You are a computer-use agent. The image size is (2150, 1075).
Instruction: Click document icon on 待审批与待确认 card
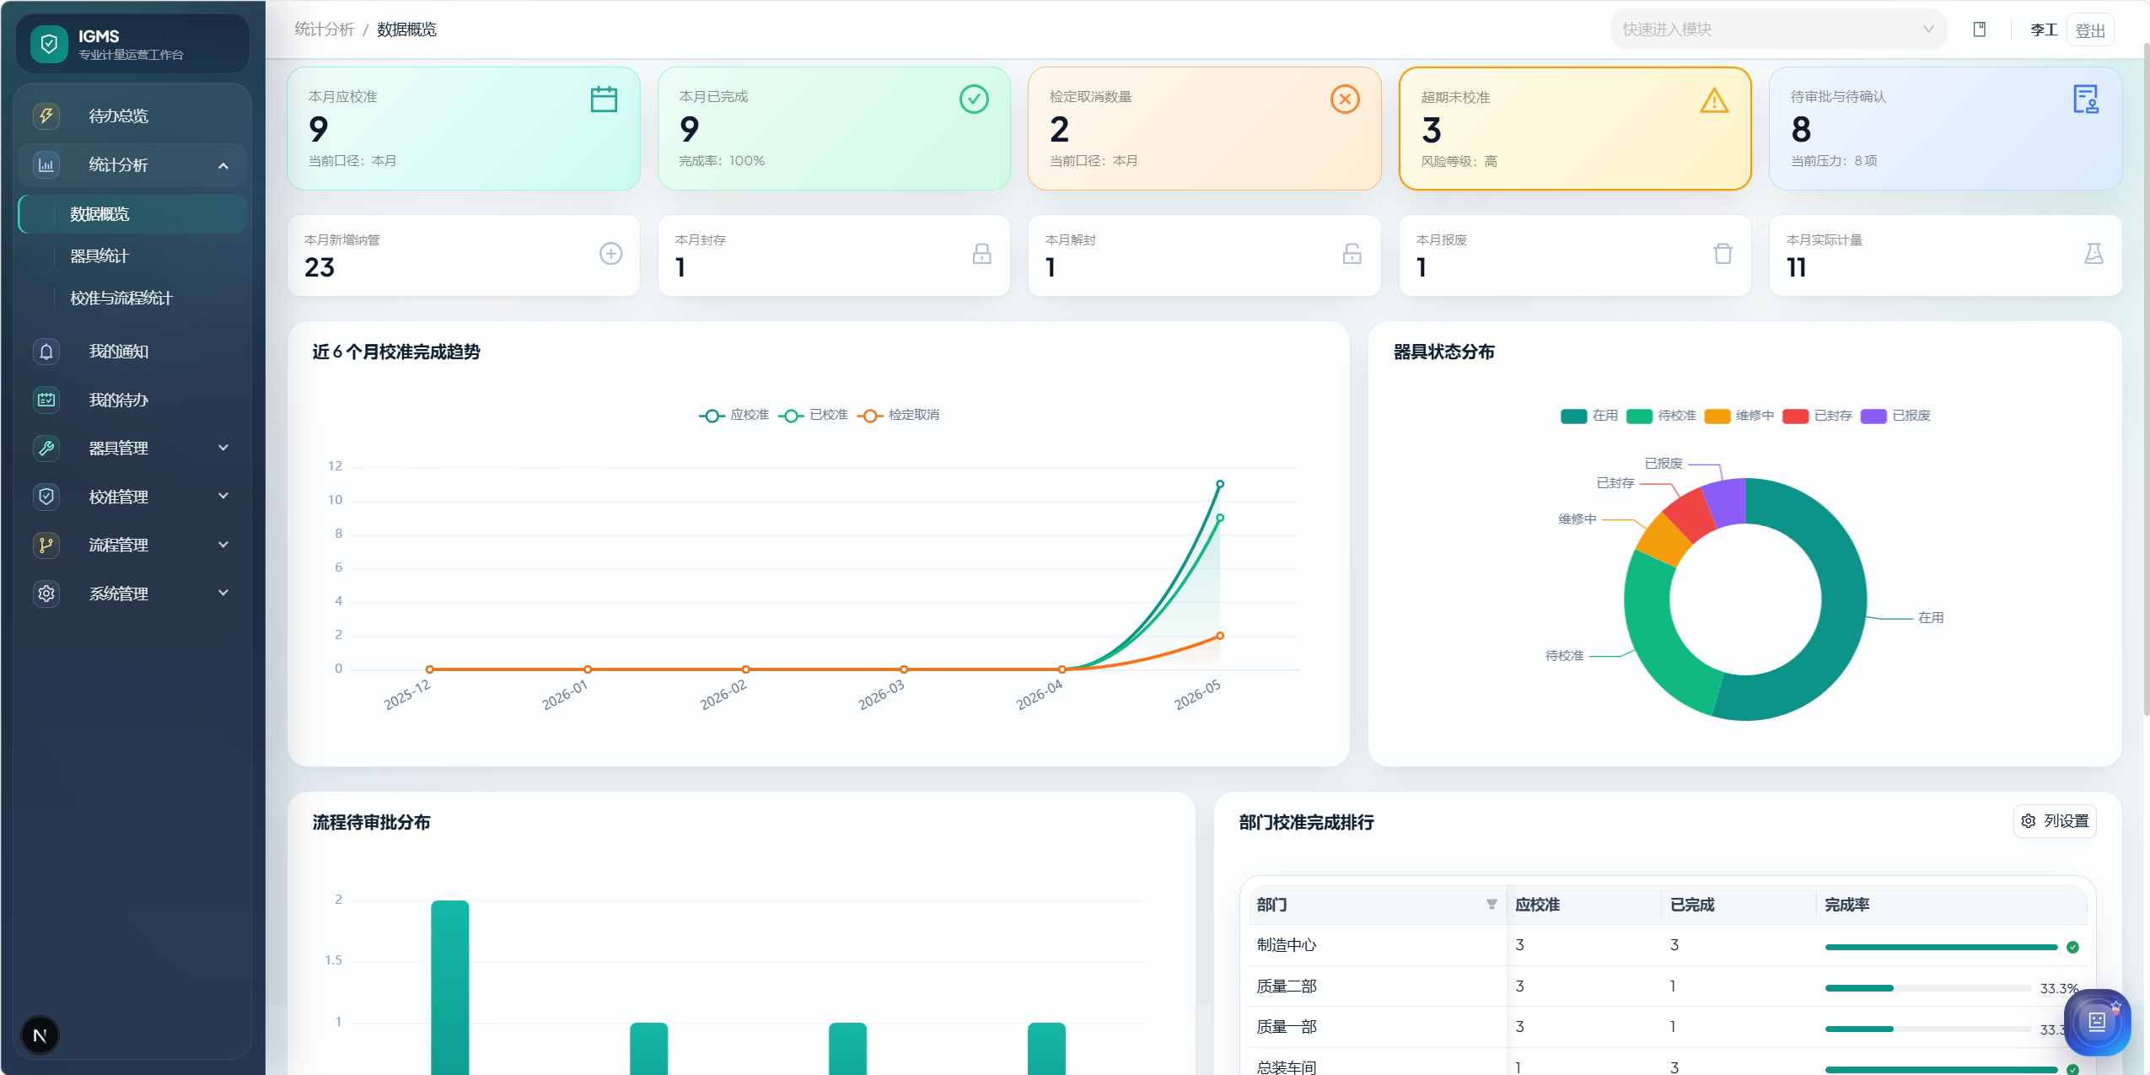(x=2086, y=99)
